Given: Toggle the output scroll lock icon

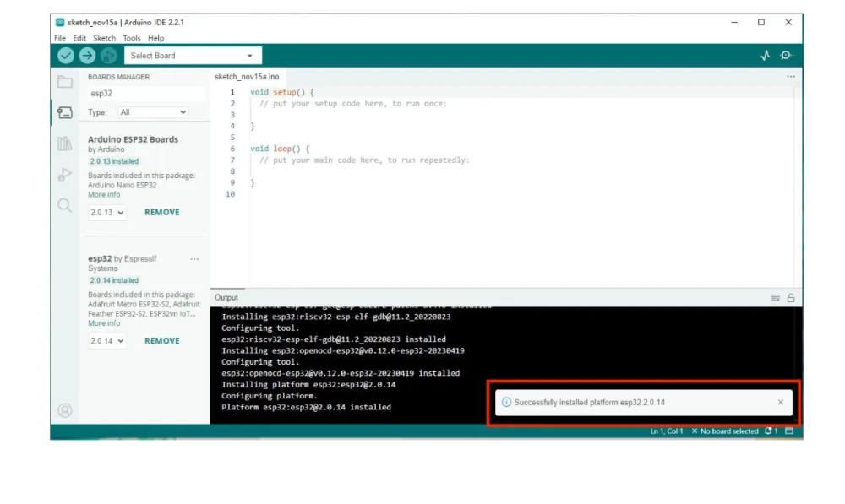Looking at the screenshot, I should pos(791,298).
